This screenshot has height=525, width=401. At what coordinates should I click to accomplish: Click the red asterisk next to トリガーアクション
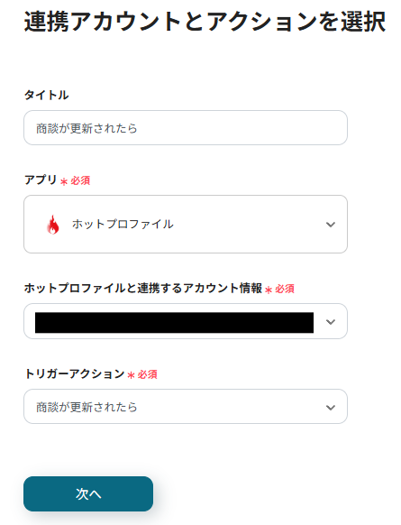[x=131, y=375]
